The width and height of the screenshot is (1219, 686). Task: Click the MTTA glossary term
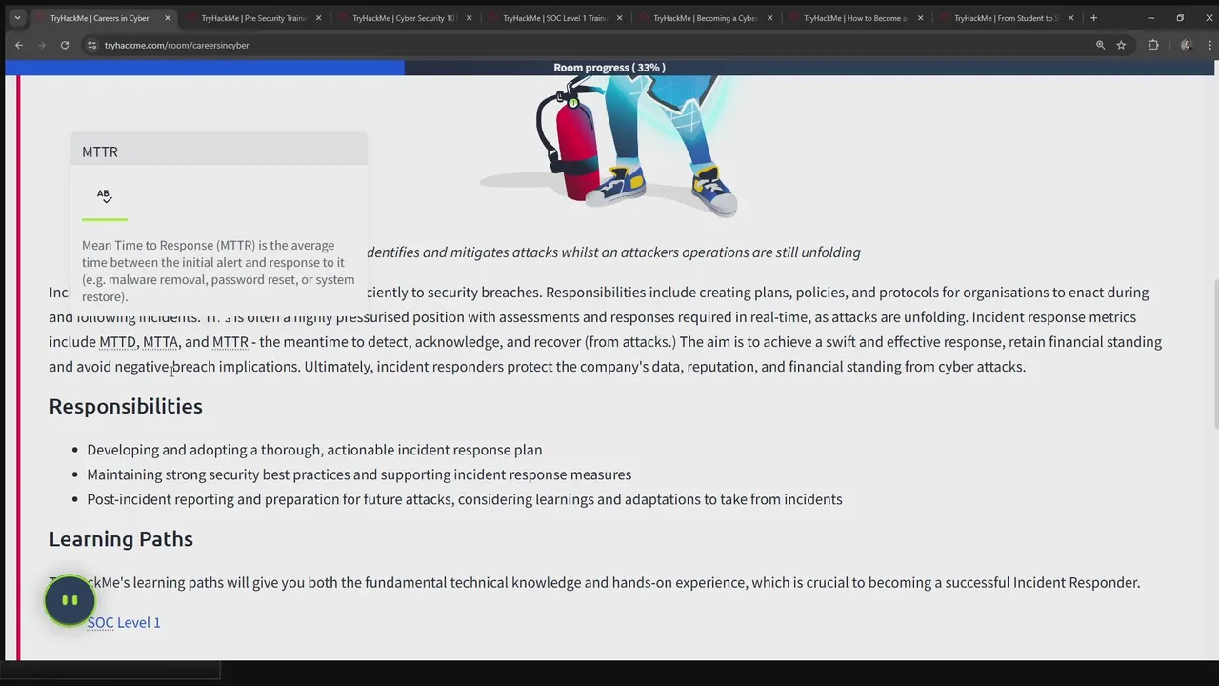(160, 341)
